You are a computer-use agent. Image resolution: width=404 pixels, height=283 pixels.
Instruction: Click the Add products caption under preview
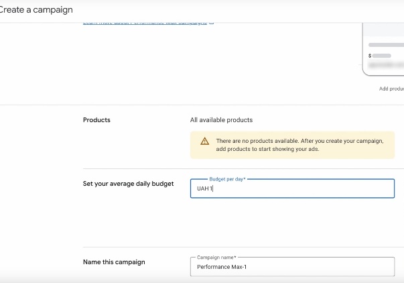click(391, 89)
